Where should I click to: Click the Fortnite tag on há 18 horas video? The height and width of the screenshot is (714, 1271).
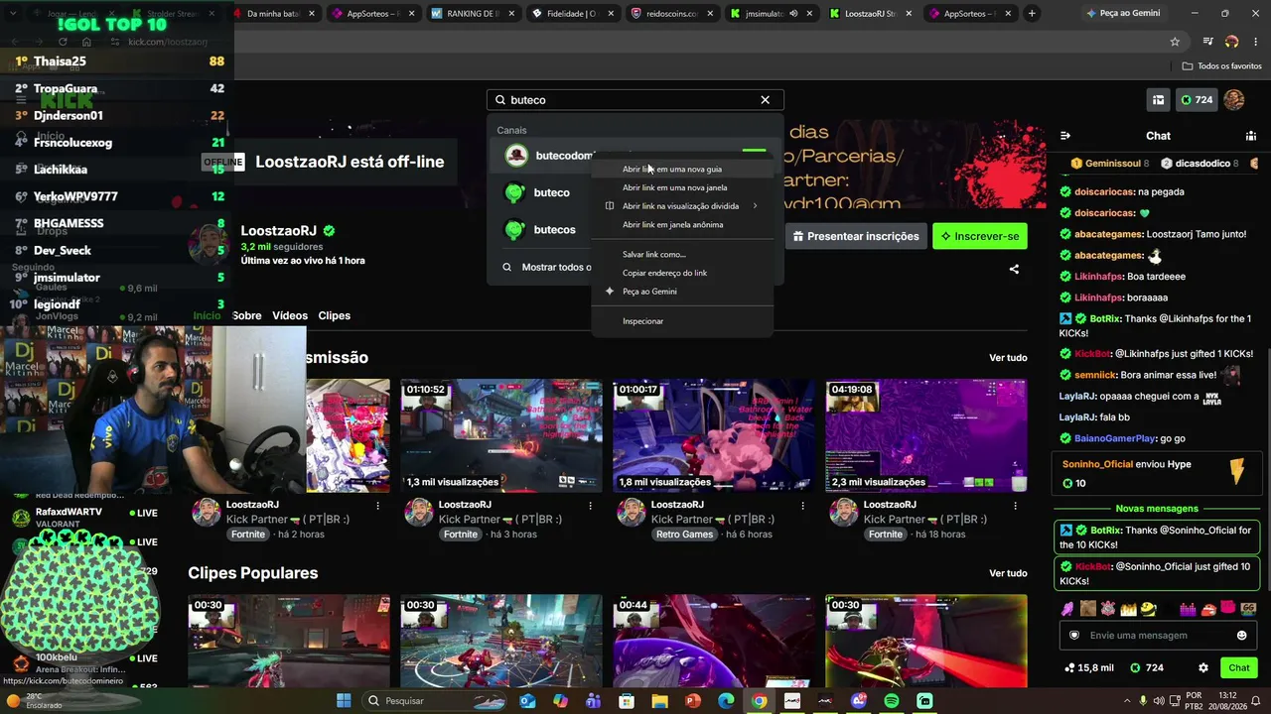(886, 535)
